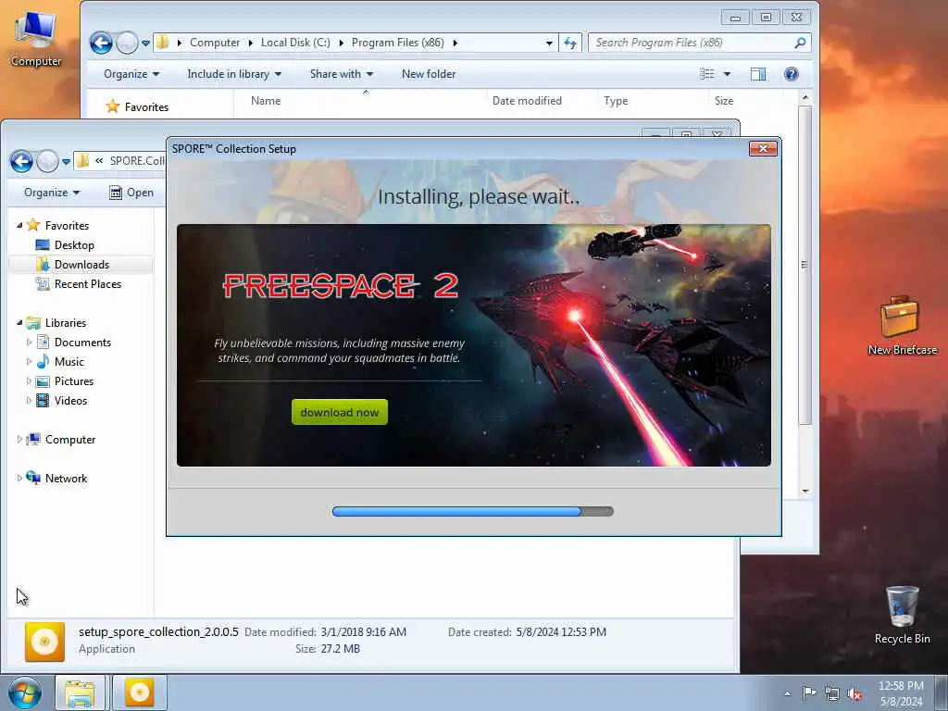
Task: Click the New folder button
Action: (x=428, y=74)
